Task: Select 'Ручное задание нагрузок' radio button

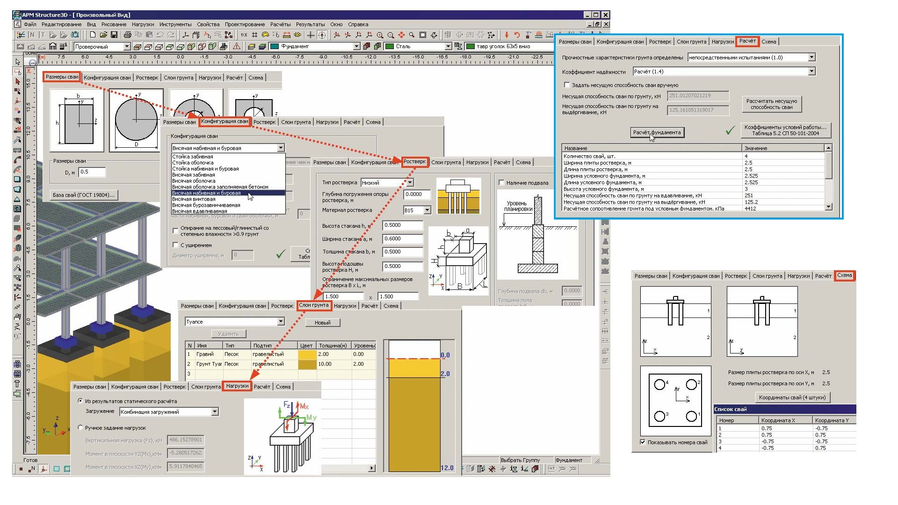Action: coord(80,427)
